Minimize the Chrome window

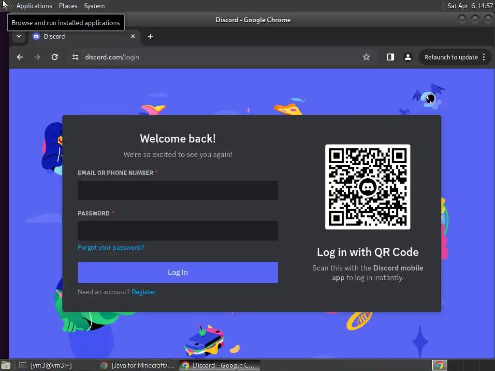click(x=462, y=19)
